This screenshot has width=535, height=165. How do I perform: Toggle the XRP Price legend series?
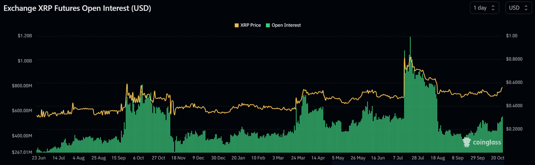[248, 25]
